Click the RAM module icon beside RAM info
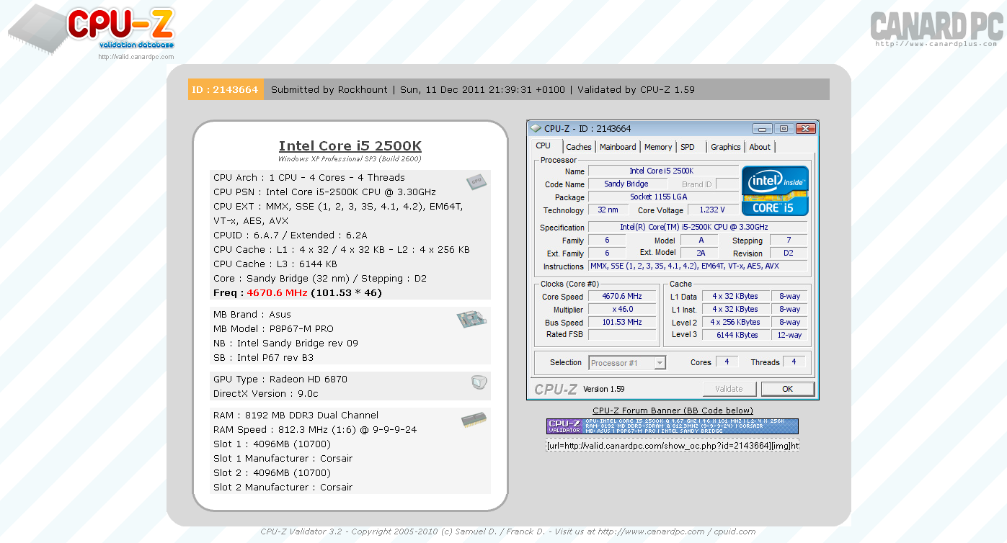 (x=474, y=419)
